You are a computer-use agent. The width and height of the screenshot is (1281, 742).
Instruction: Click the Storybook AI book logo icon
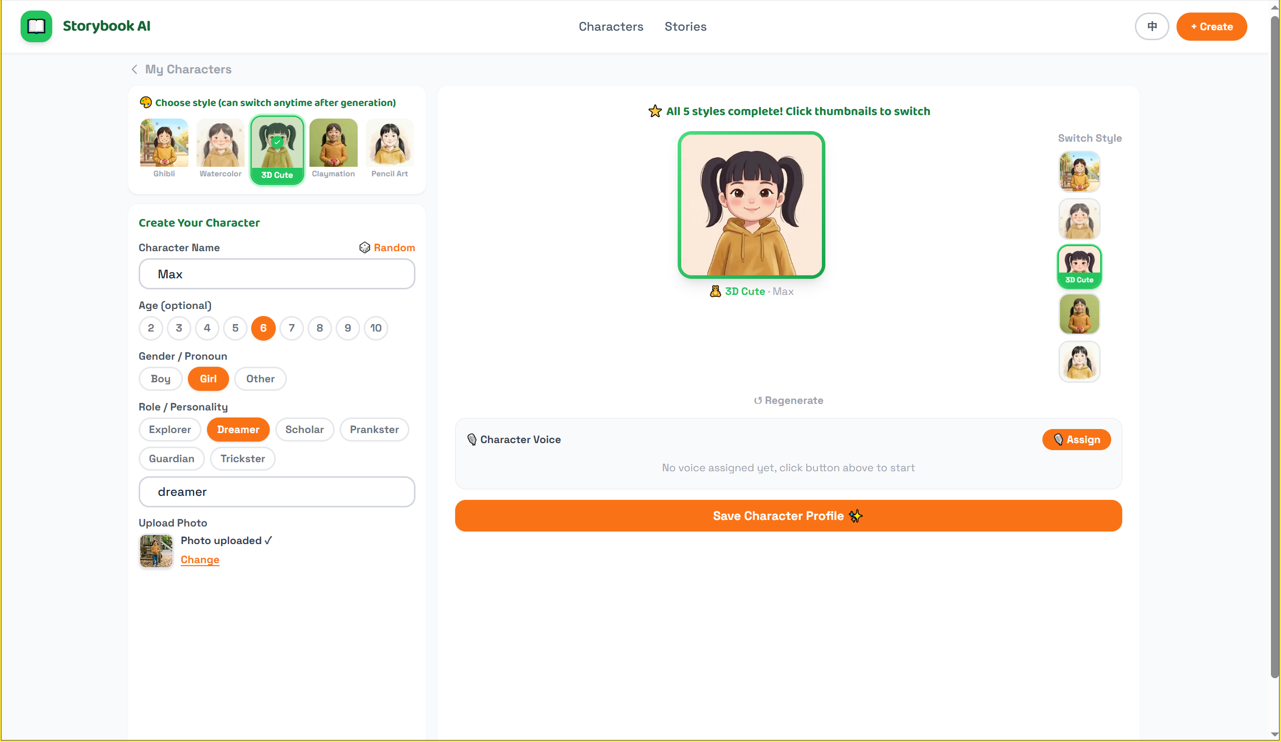click(36, 27)
